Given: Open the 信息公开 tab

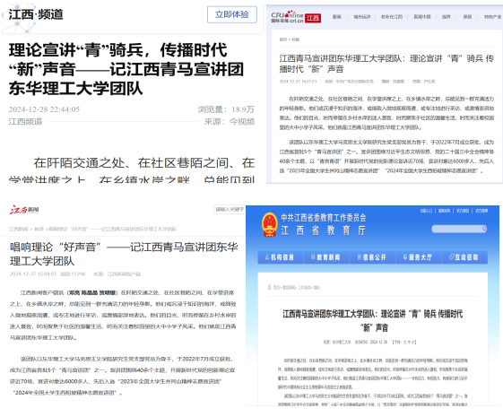Looking at the screenshot, I should tap(372, 257).
